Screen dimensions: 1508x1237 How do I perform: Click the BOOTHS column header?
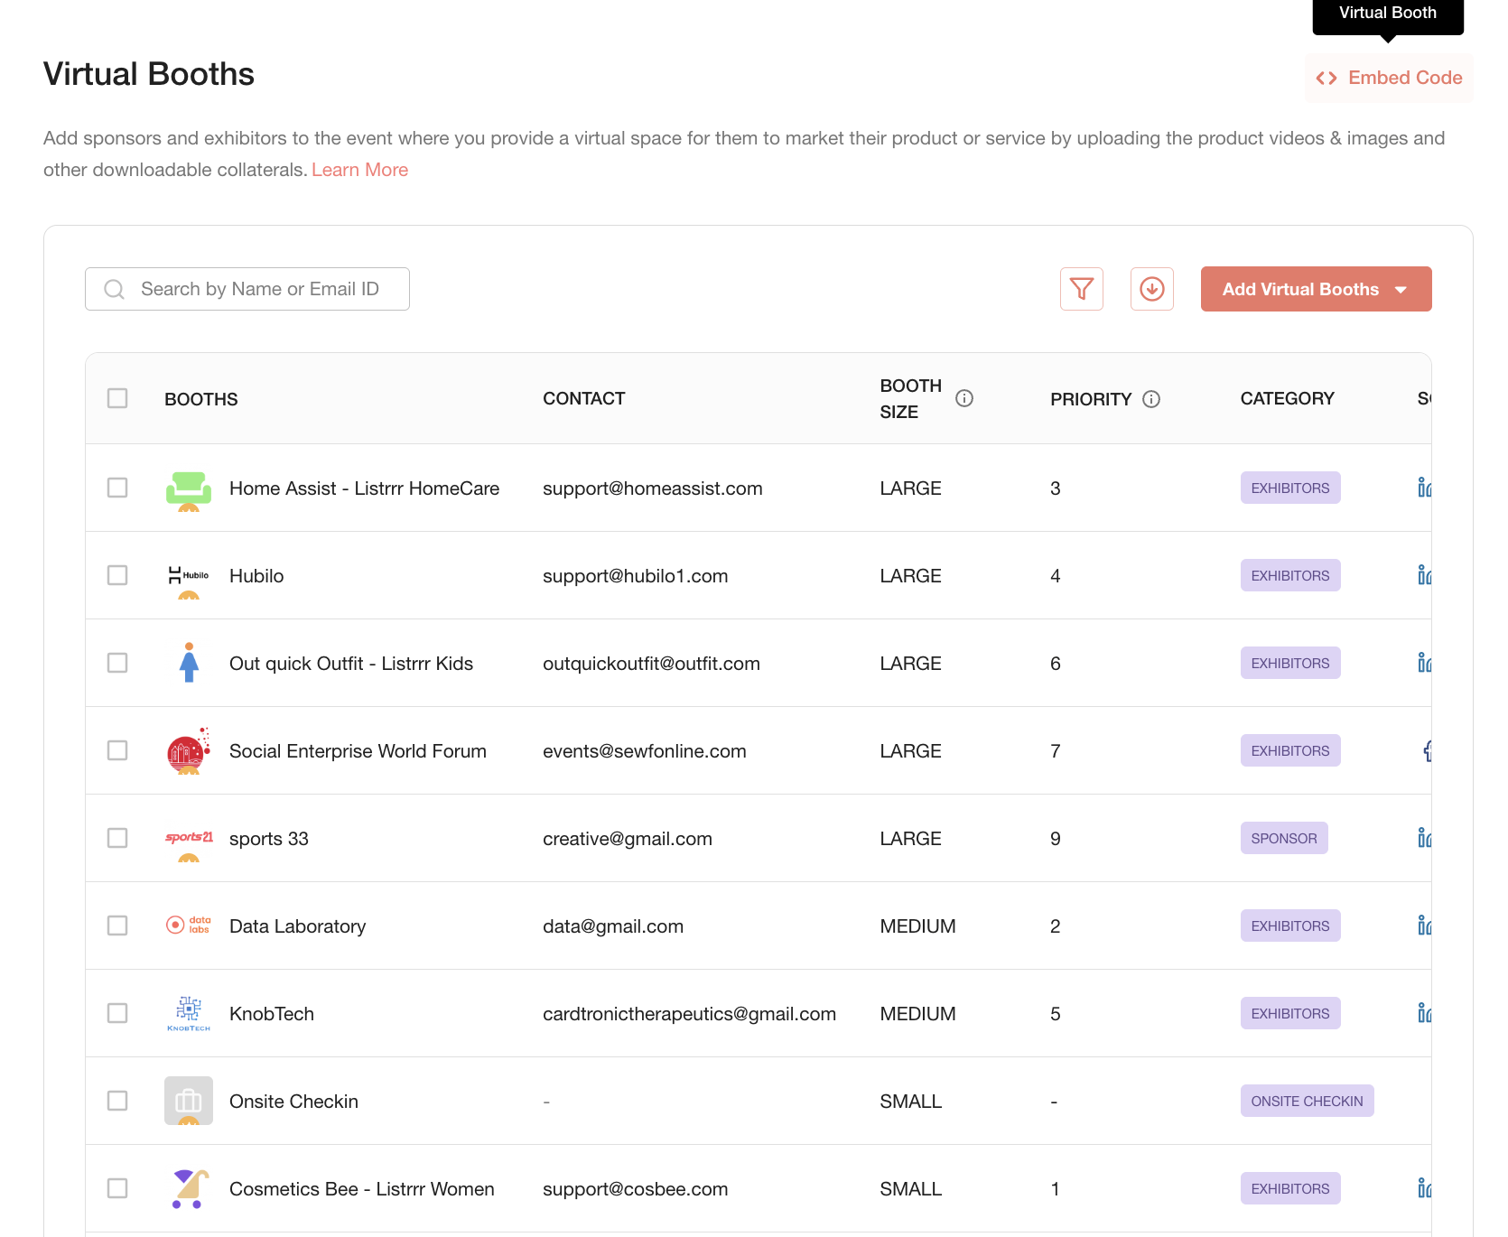tap(201, 399)
